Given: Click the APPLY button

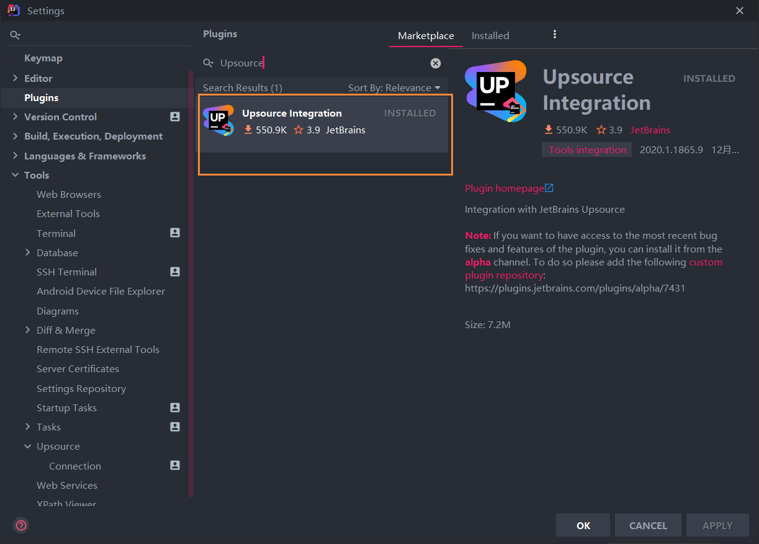Looking at the screenshot, I should click(x=717, y=525).
